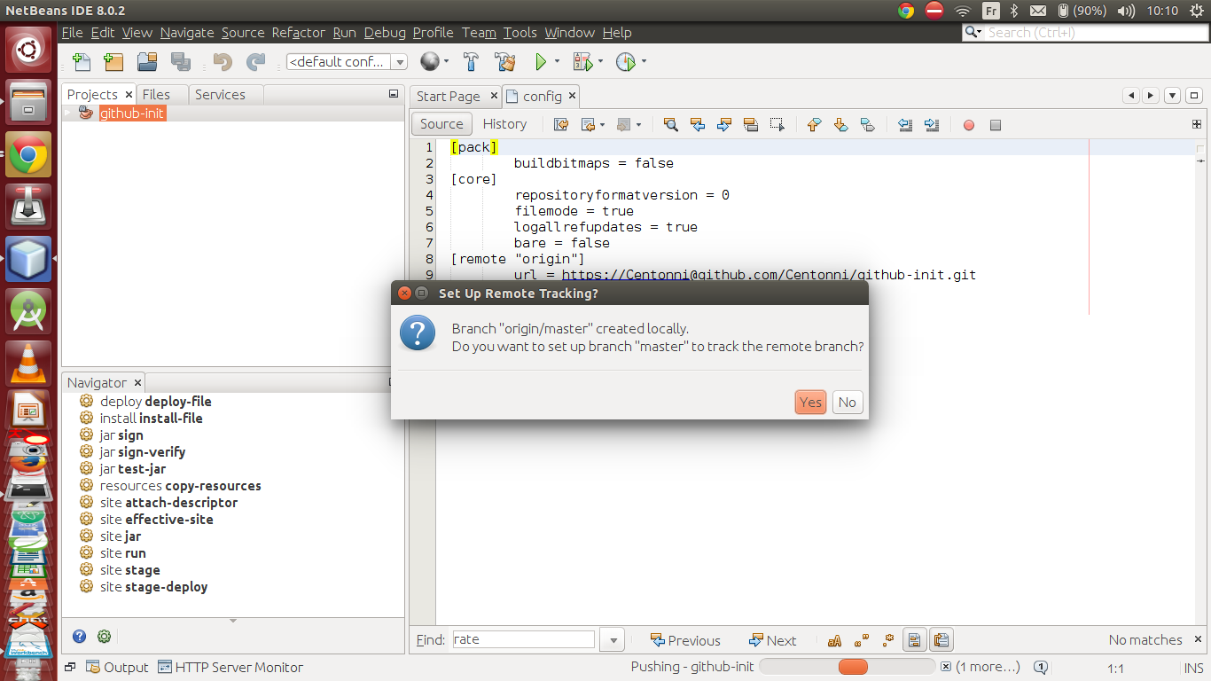The height and width of the screenshot is (681, 1211).
Task: Confirm remote tracking with Yes
Action: pyautogui.click(x=810, y=403)
